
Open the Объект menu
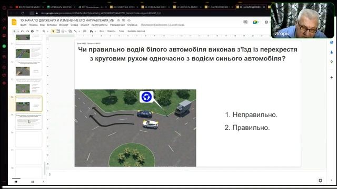coord(85,25)
